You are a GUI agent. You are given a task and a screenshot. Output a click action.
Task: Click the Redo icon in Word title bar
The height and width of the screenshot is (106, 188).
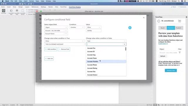[x=28, y=4]
